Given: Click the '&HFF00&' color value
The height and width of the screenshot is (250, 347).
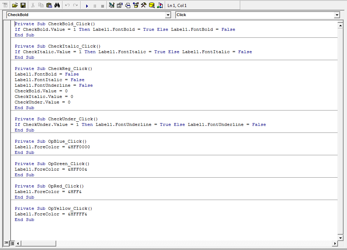Looking at the screenshot, I should coord(77,169).
